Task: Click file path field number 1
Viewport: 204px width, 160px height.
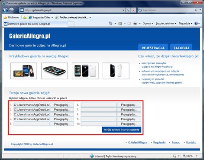Action: tap(32, 105)
